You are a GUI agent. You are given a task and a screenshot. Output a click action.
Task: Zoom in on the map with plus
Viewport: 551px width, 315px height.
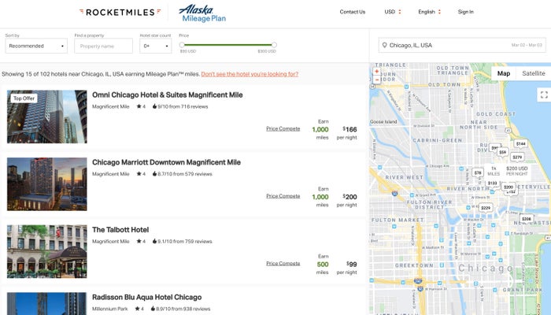[x=377, y=72]
